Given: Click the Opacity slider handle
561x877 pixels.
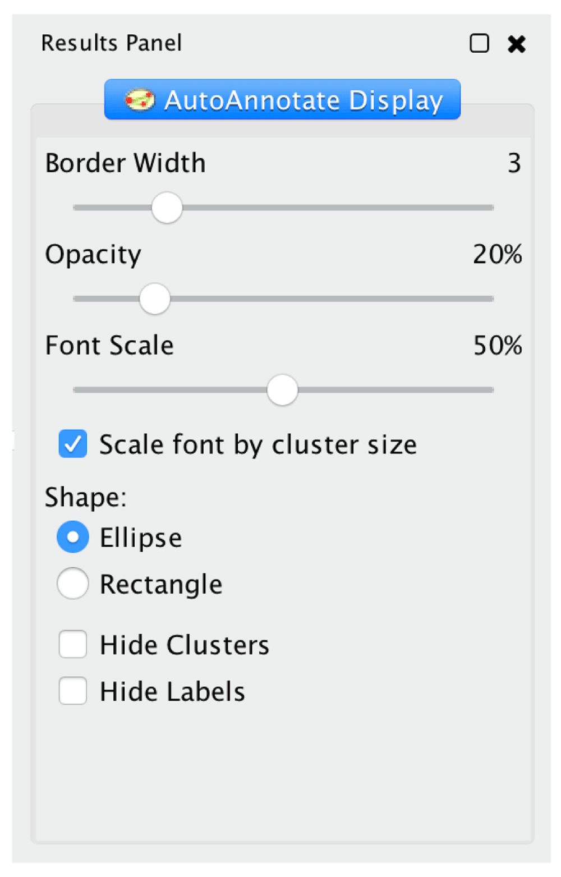Looking at the screenshot, I should pyautogui.click(x=155, y=299).
